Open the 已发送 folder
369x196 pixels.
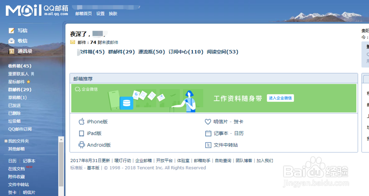pos(14,106)
